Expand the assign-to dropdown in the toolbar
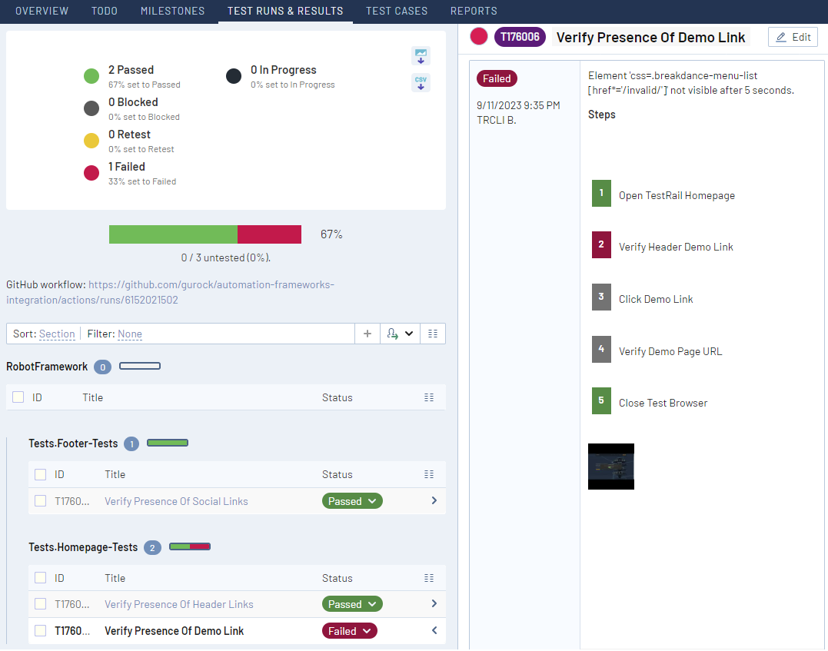This screenshot has height=651, width=828. click(x=400, y=334)
